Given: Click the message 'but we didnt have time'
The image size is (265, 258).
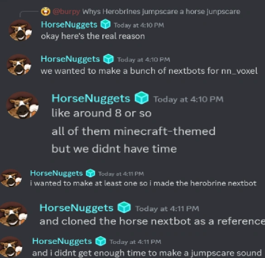Looking at the screenshot, I should (114, 149).
